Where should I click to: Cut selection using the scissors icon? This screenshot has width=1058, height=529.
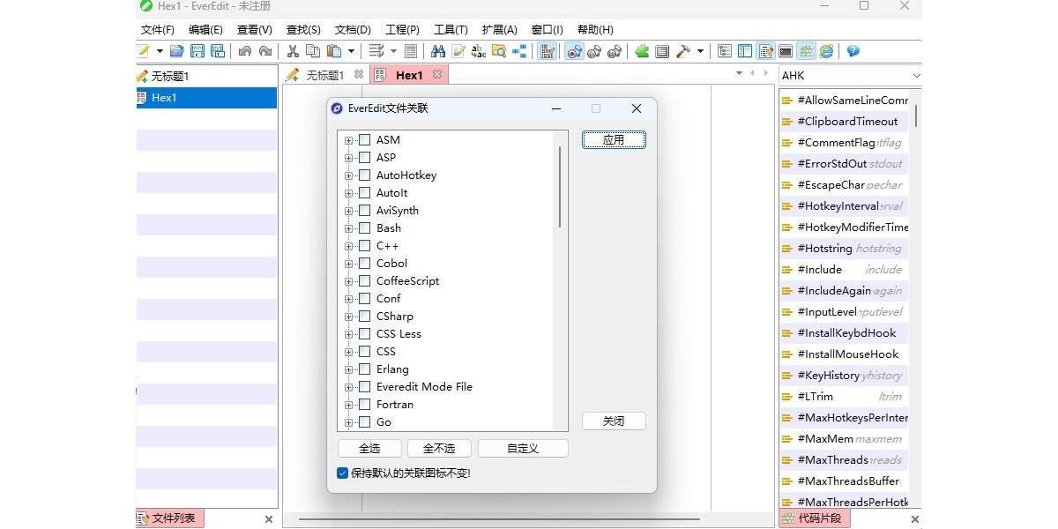293,50
